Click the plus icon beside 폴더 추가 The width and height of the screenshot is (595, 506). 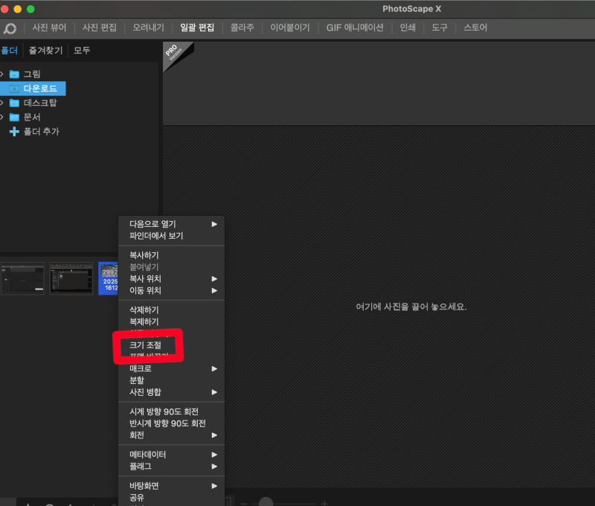click(14, 131)
